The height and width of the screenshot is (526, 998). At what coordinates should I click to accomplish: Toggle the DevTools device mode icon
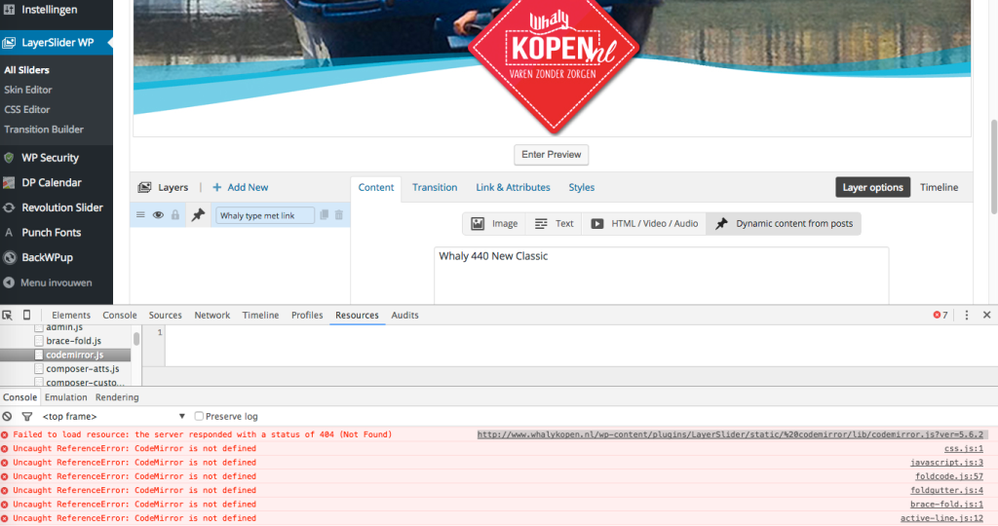[x=26, y=315]
